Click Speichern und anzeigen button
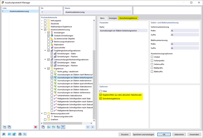This screenshot has height=138, width=203. click(x=143, y=134)
